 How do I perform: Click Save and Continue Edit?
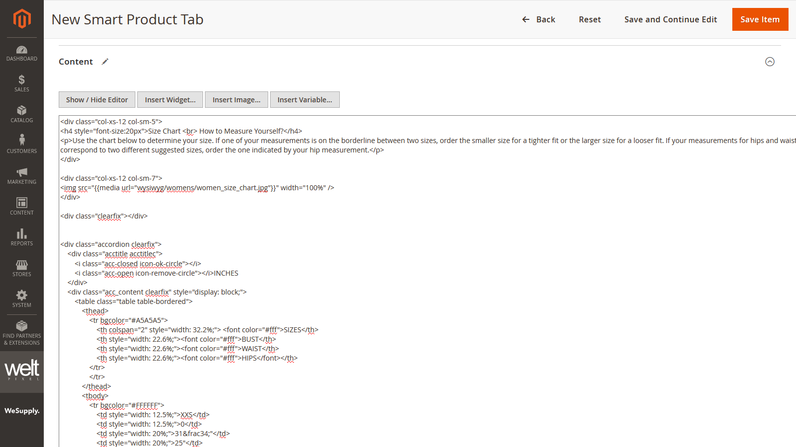tap(671, 19)
